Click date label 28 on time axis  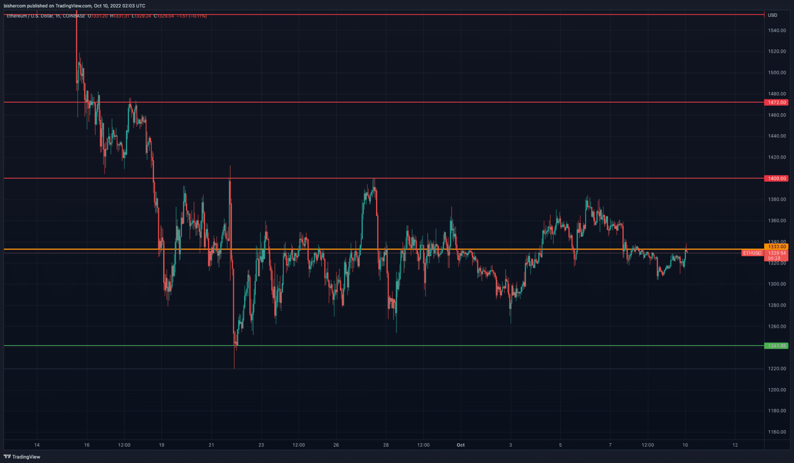point(386,445)
